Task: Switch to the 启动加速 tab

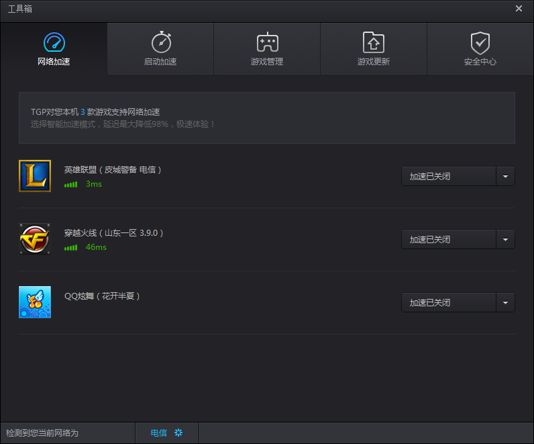Action: pos(160,49)
